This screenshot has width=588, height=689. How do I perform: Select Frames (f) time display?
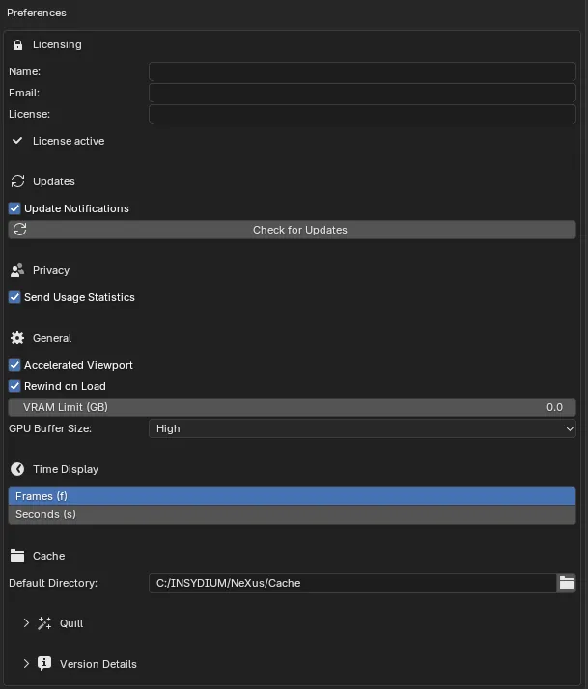click(x=292, y=496)
